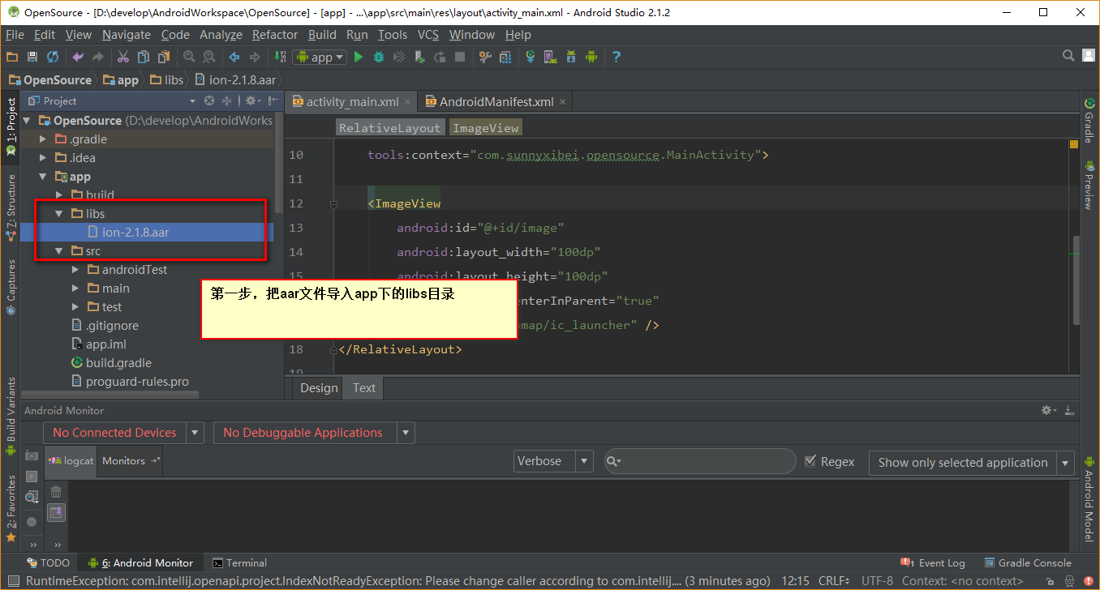1100x590 pixels.
Task: Open the app run configuration dropdown
Action: pos(320,57)
